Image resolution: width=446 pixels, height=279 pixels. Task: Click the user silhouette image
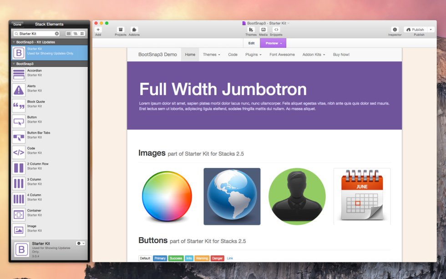[297, 196]
